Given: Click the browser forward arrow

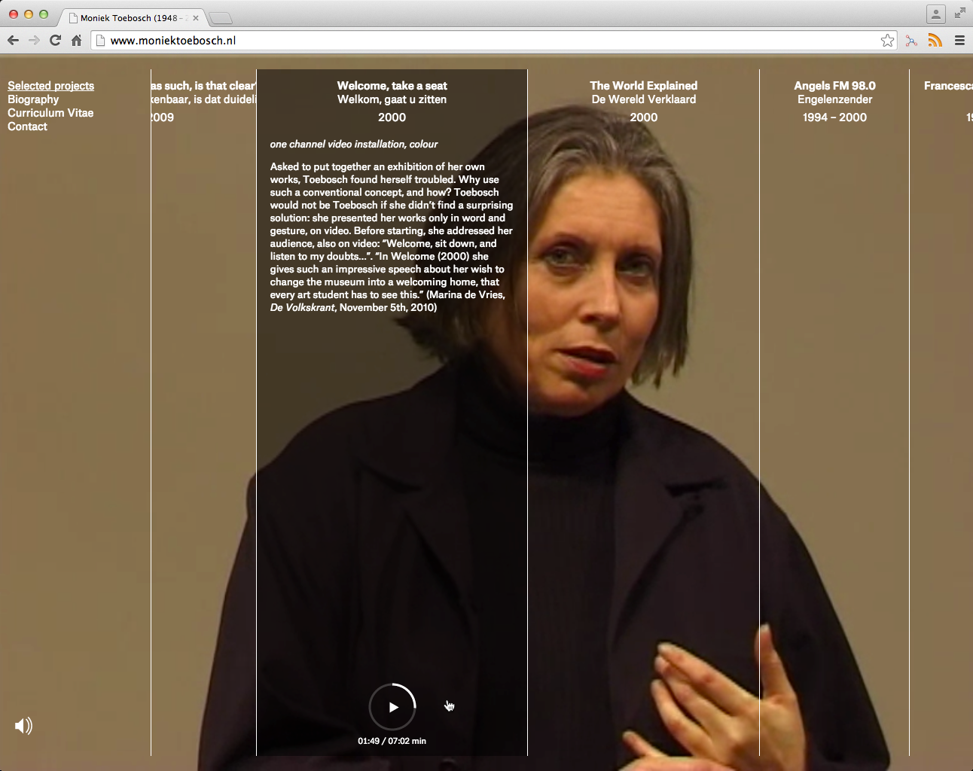Looking at the screenshot, I should point(34,41).
